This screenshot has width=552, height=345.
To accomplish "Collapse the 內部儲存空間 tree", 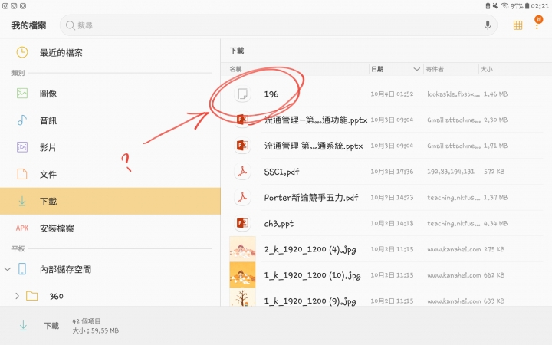I will 8,269.
